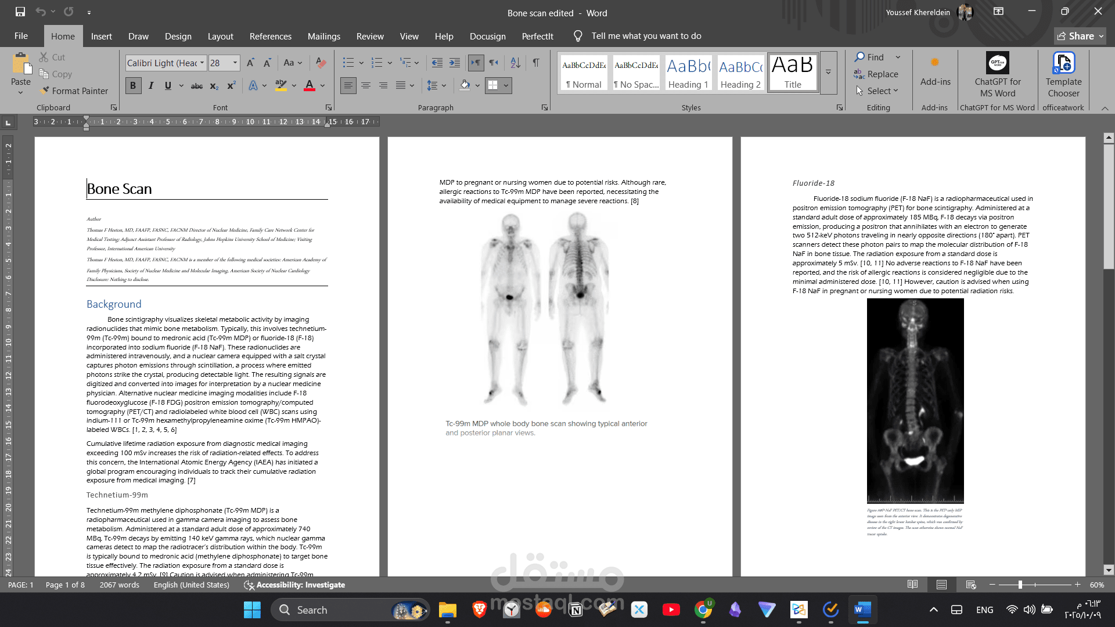Apply Normal style
Viewport: 1115px width, 627px height.
[584, 73]
